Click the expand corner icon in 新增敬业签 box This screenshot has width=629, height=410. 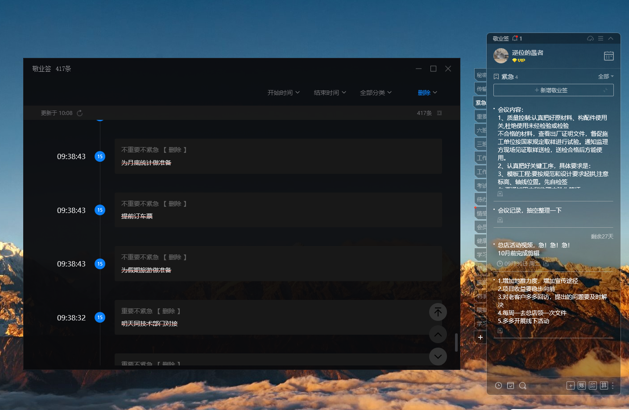(x=605, y=90)
